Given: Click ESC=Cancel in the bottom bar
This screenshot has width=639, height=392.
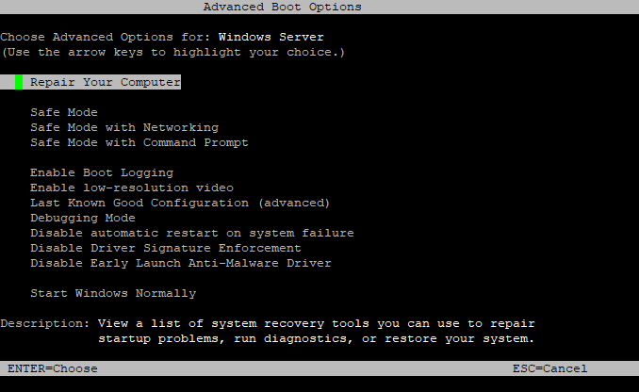Looking at the screenshot, I should pos(549,368).
